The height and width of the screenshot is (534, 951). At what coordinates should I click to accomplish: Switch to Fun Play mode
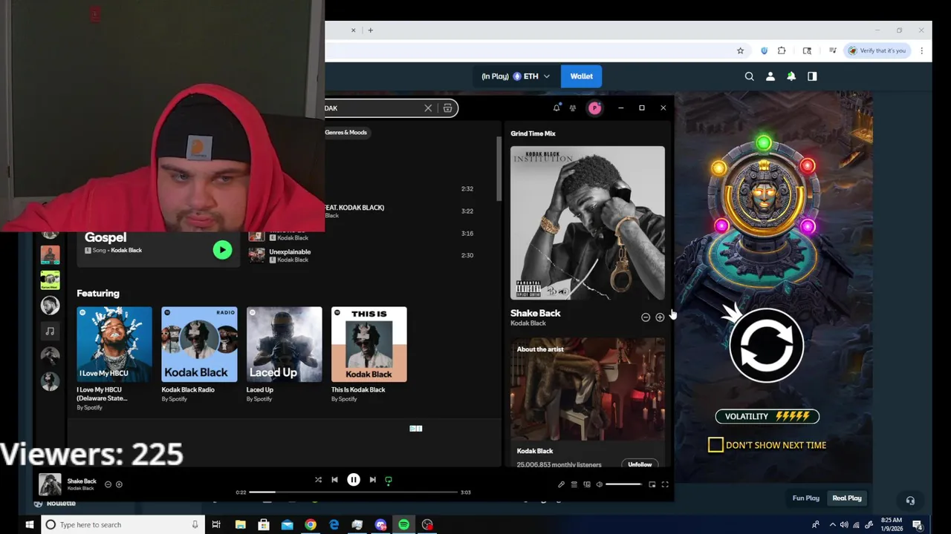806,498
